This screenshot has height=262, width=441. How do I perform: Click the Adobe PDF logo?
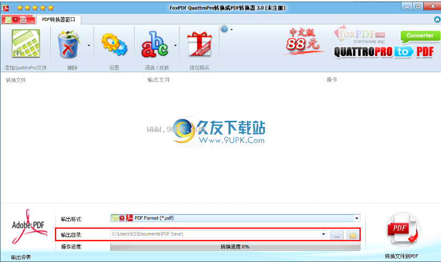coord(29,226)
